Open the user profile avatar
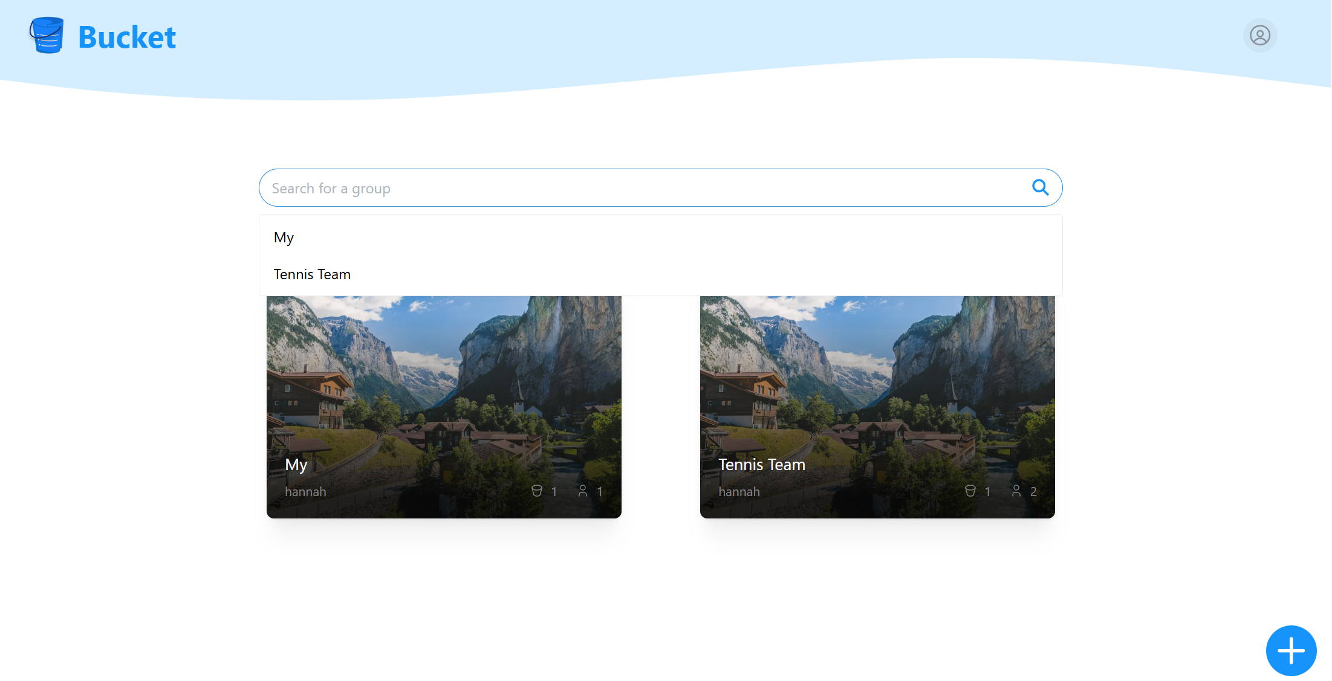Viewport: 1332px width, 681px height. tap(1259, 36)
